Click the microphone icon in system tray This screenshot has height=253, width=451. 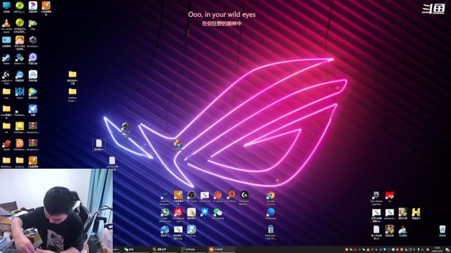pos(418,250)
